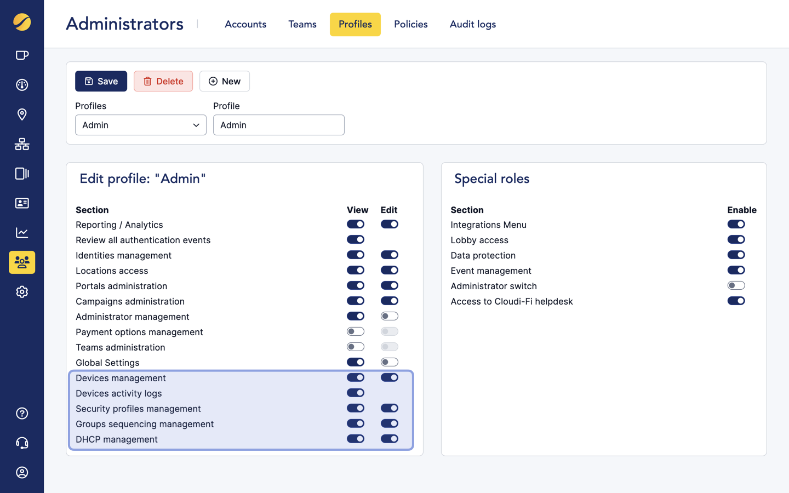The height and width of the screenshot is (493, 789).
Task: Click the devices icon in the sidebar
Action: pyautogui.click(x=22, y=174)
